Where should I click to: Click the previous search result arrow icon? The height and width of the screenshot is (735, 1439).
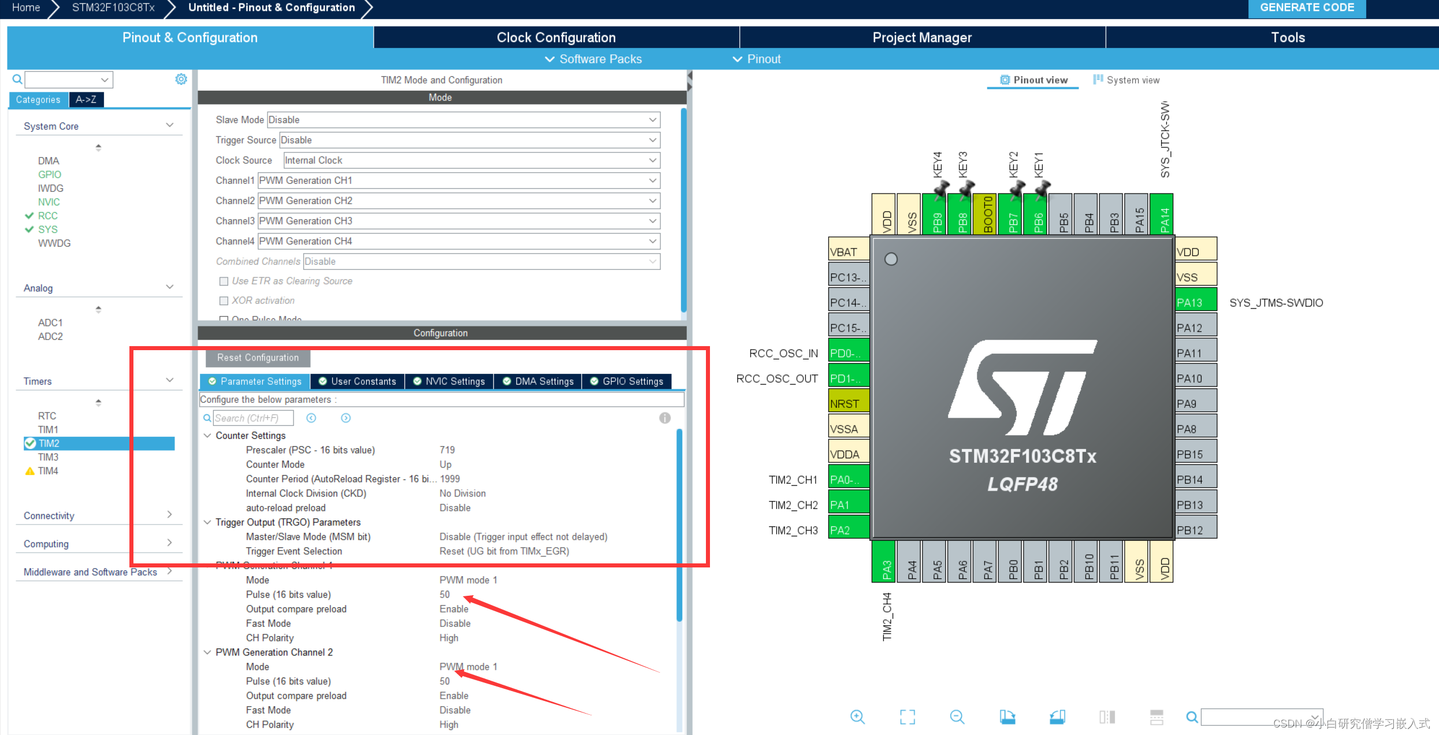311,418
